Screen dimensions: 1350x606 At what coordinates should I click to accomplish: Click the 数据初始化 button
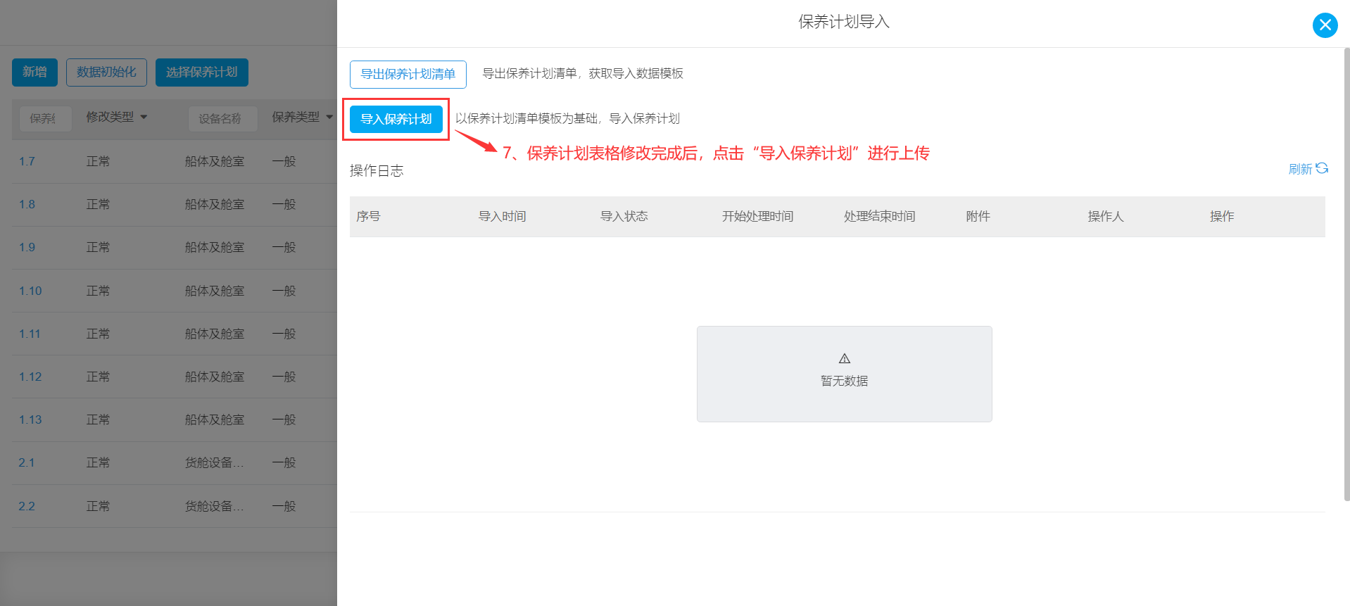(106, 72)
